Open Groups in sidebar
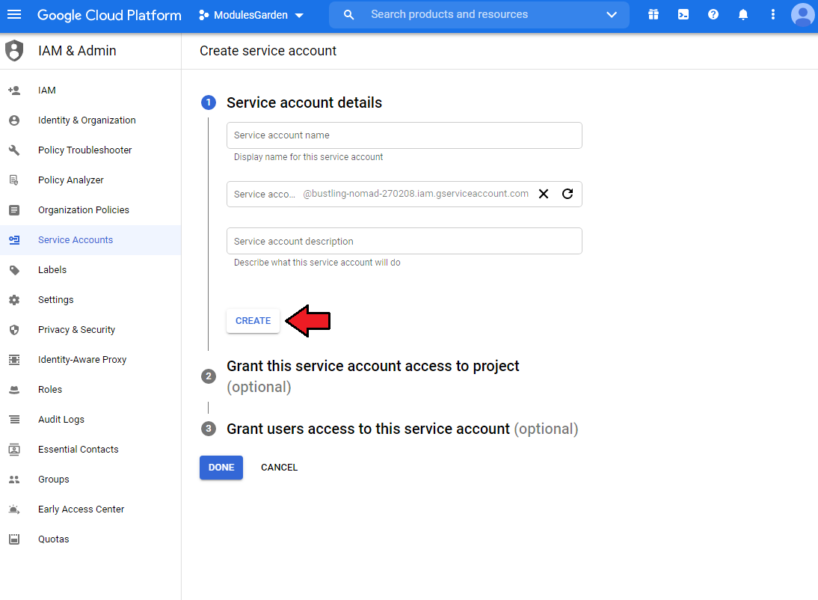The image size is (818, 600). pos(90,480)
